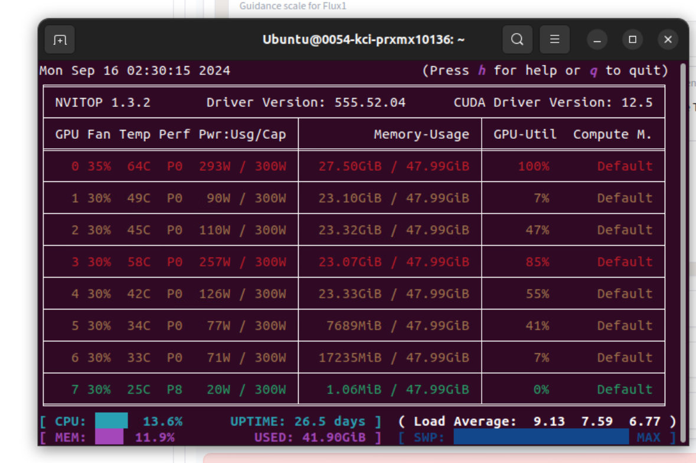Click GPU 0 power 293W / 300W
The height and width of the screenshot is (463, 696).
pyautogui.click(x=243, y=166)
